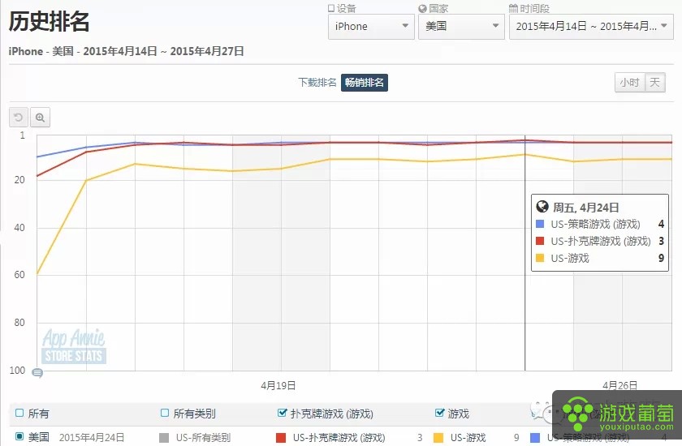The image size is (682, 446).
Task: Switch to the 下载排名 tab
Action: (317, 82)
